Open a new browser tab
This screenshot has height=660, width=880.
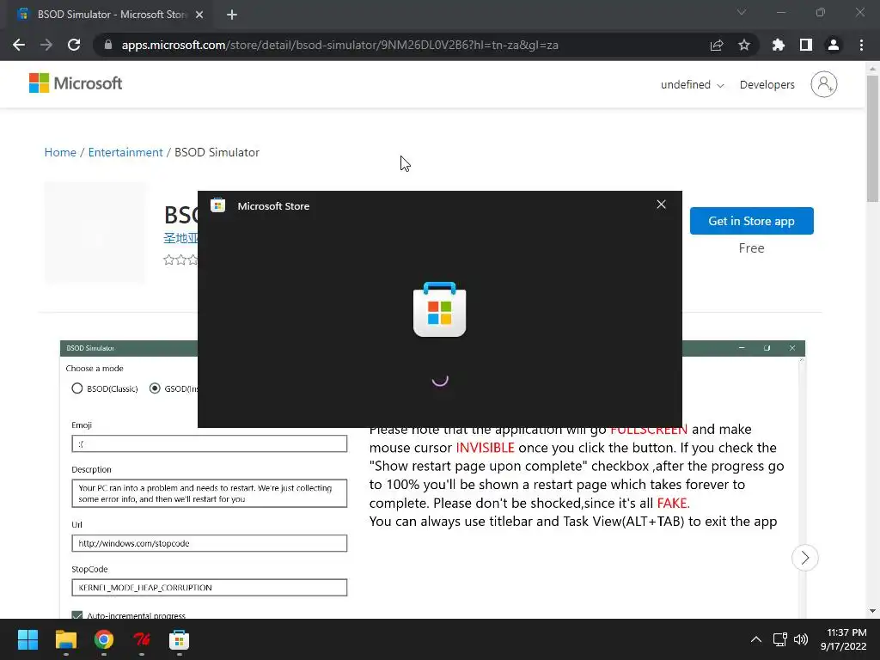232,15
